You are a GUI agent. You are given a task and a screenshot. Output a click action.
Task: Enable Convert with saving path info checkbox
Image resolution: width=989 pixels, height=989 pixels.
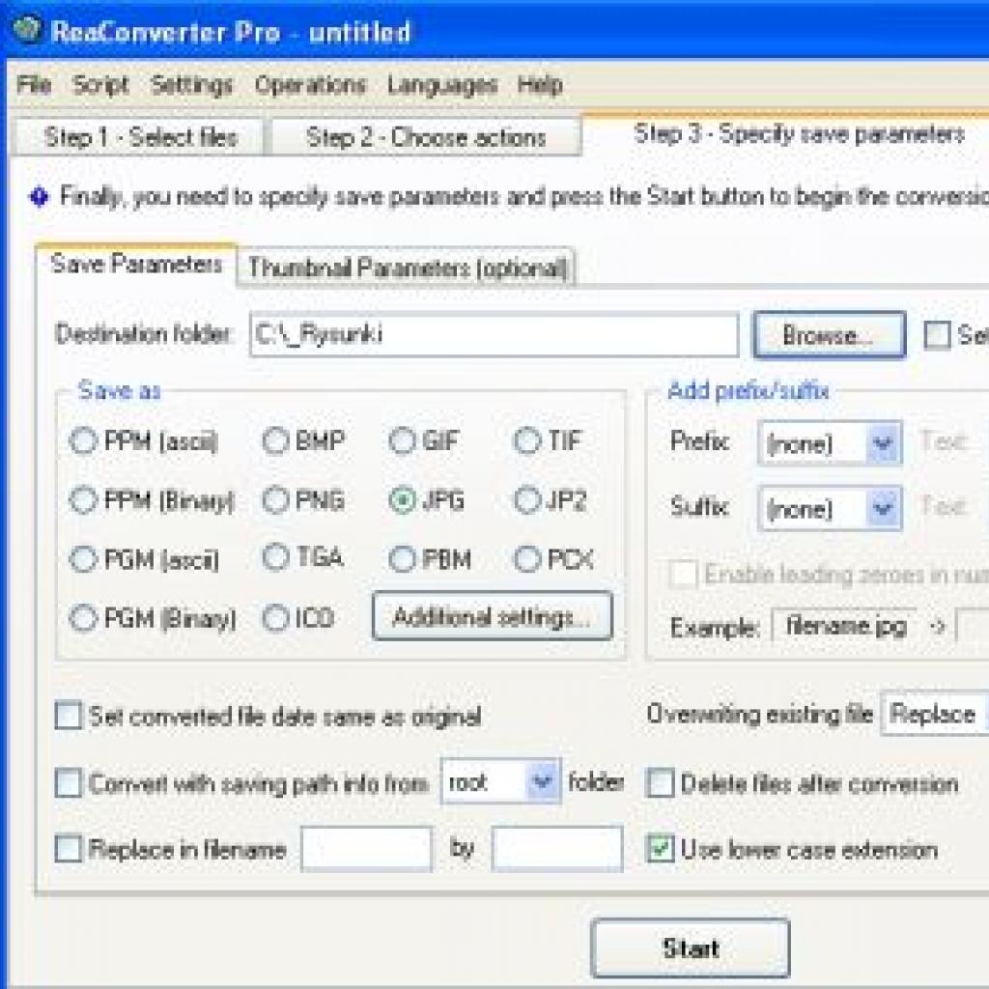[69, 783]
